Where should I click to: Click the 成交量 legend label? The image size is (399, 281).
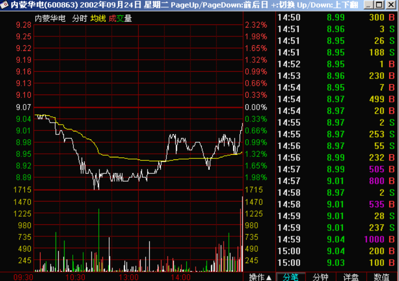(120, 18)
